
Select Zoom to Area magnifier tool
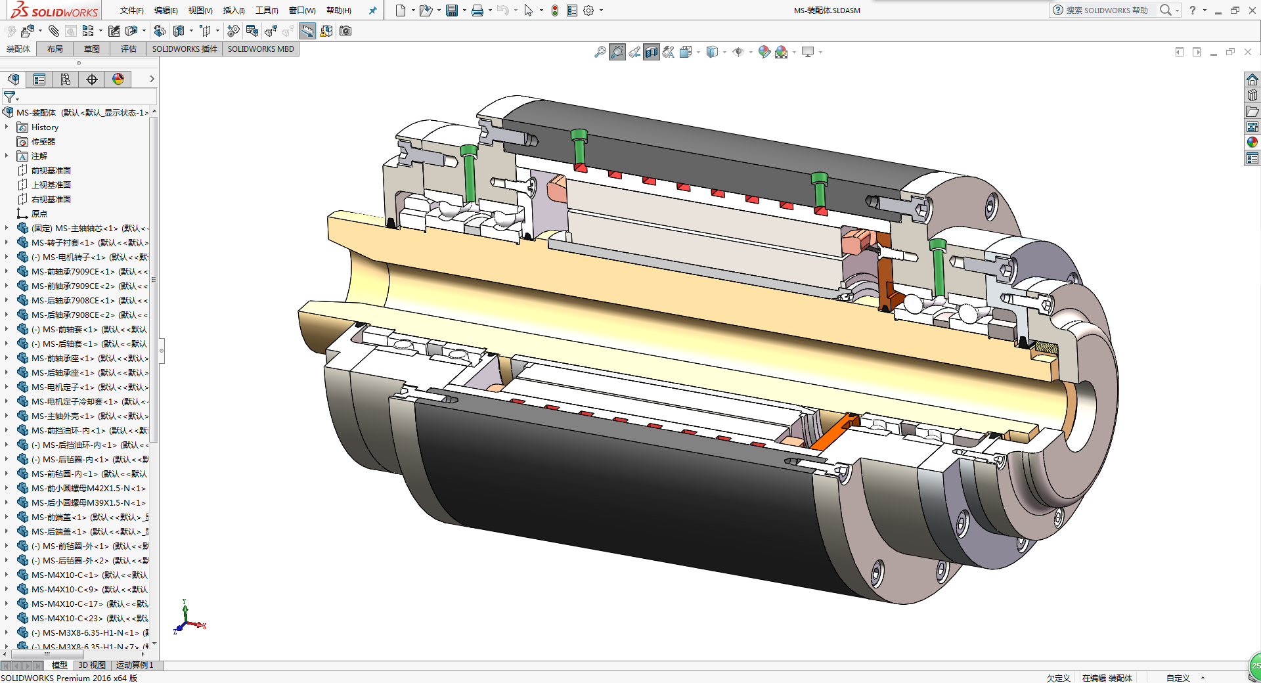click(x=617, y=52)
